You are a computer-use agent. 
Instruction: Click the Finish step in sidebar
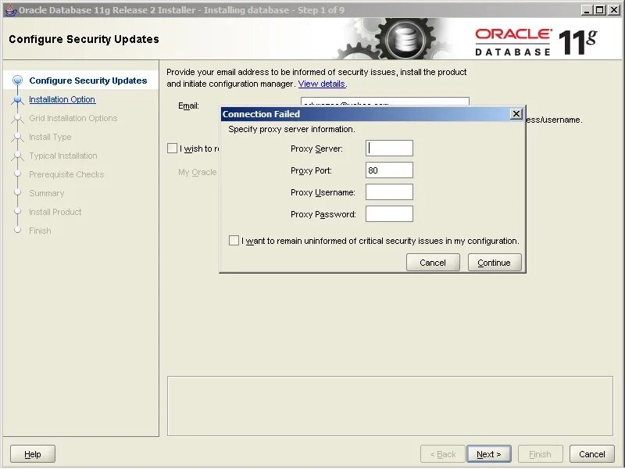[x=40, y=231]
